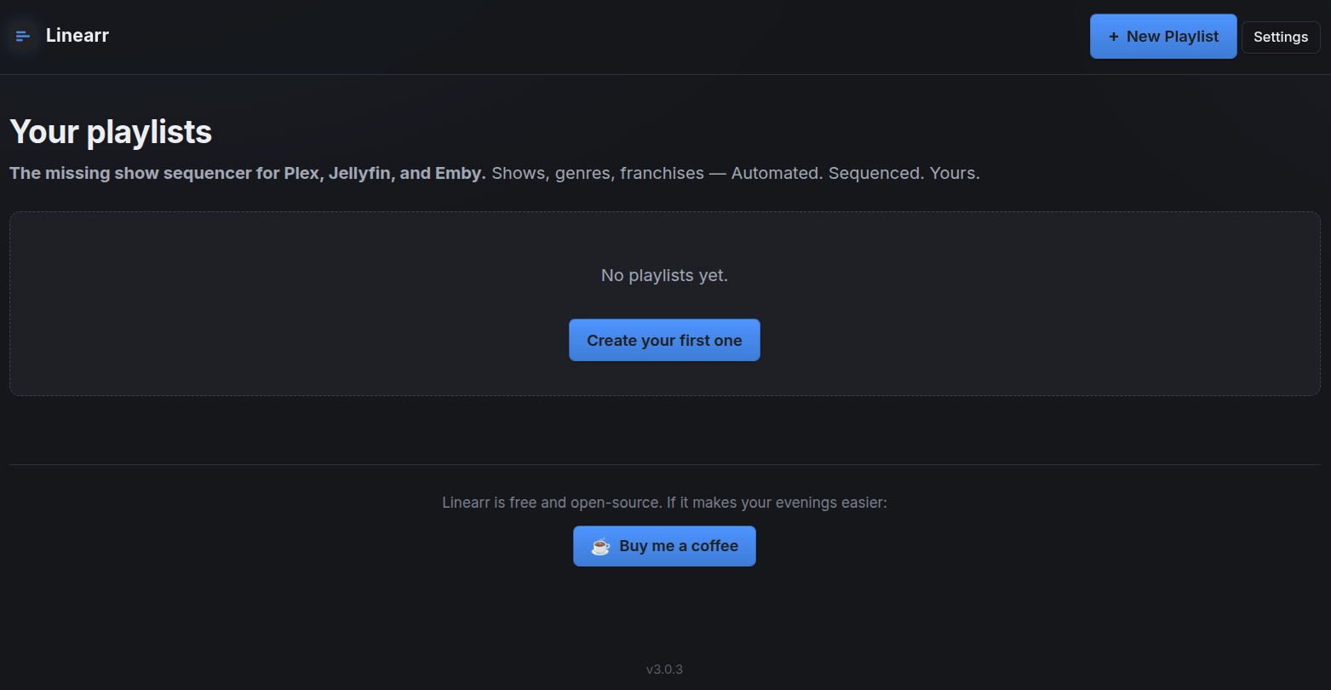1331x690 pixels.
Task: Open the Settings page
Action: [x=1281, y=37]
